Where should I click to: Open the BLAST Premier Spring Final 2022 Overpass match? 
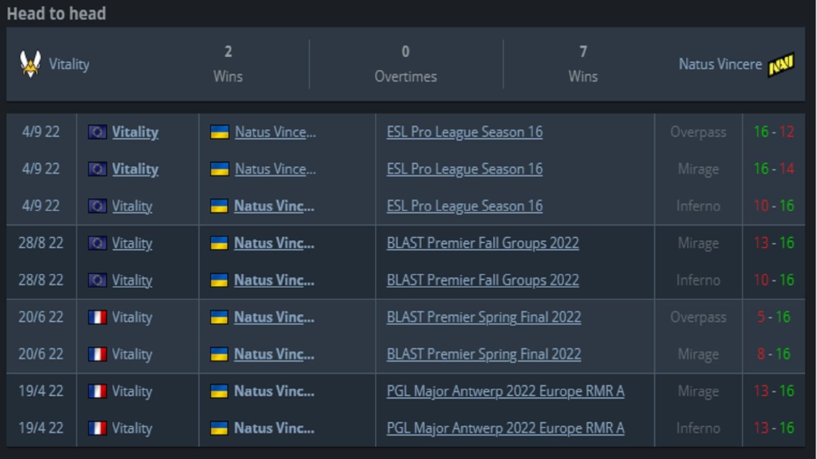[483, 317]
